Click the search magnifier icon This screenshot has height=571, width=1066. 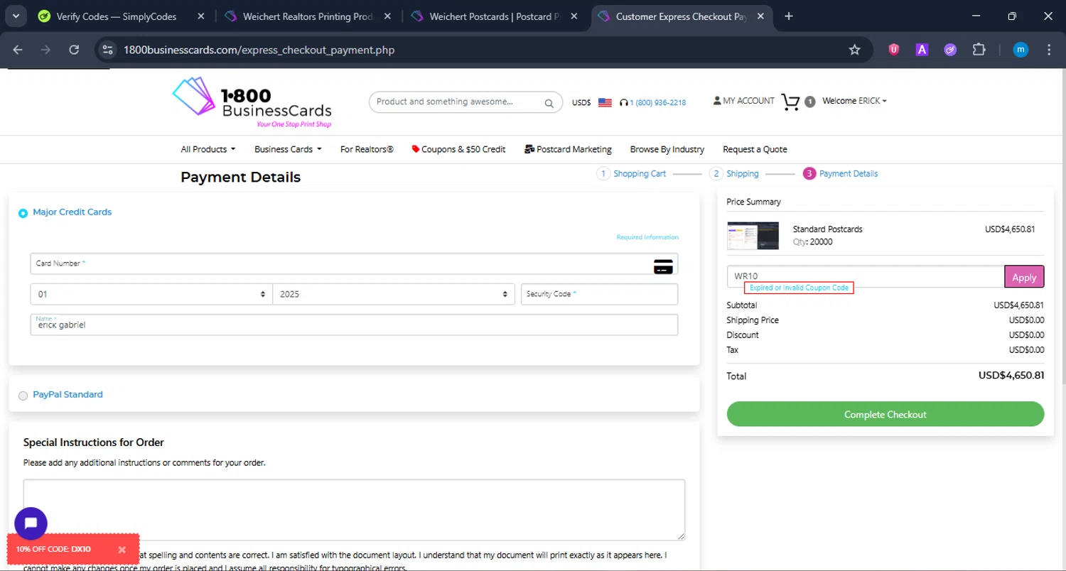[x=549, y=103]
